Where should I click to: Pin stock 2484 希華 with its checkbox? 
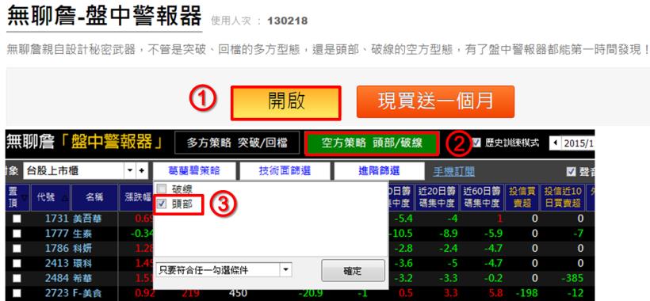17,278
